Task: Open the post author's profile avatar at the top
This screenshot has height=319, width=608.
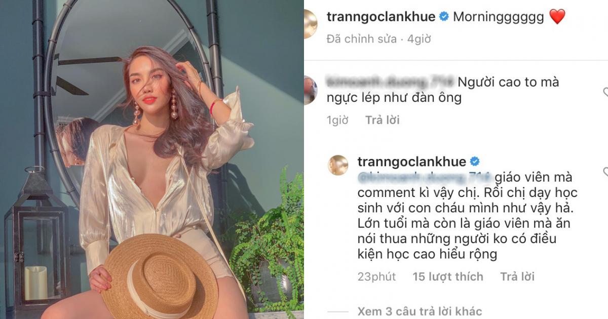Action: coord(310,24)
